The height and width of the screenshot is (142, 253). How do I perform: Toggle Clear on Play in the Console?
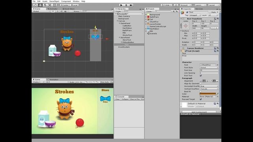point(135,99)
